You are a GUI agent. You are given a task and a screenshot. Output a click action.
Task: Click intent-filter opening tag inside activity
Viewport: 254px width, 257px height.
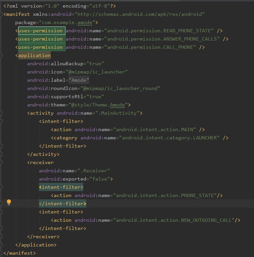(61, 121)
